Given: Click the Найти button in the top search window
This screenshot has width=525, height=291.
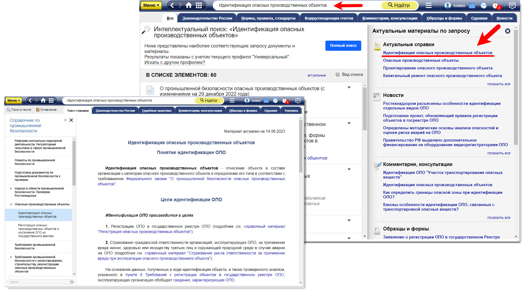Looking at the screenshot, I should click(399, 5).
